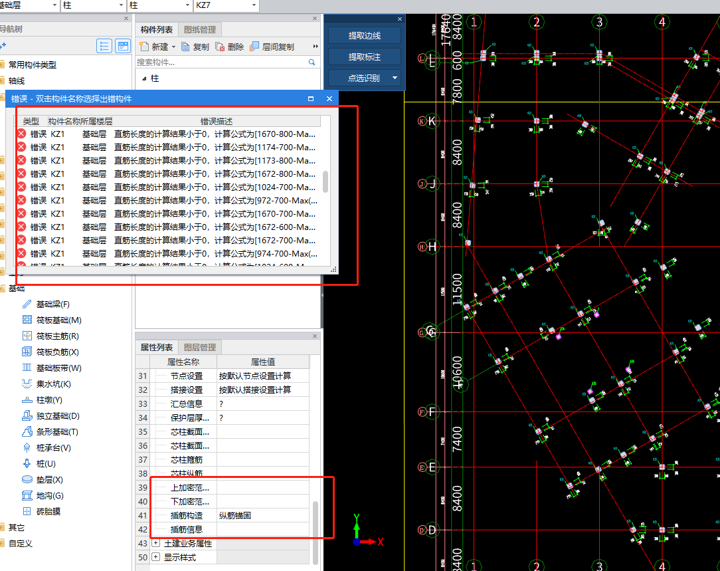The height and width of the screenshot is (571, 720).
Task: Close the error dialog
Action: pyautogui.click(x=329, y=99)
